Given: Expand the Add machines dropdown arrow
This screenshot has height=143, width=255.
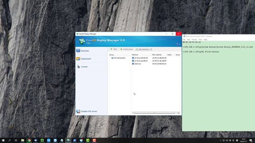Looking at the screenshot, I should 151,49.
